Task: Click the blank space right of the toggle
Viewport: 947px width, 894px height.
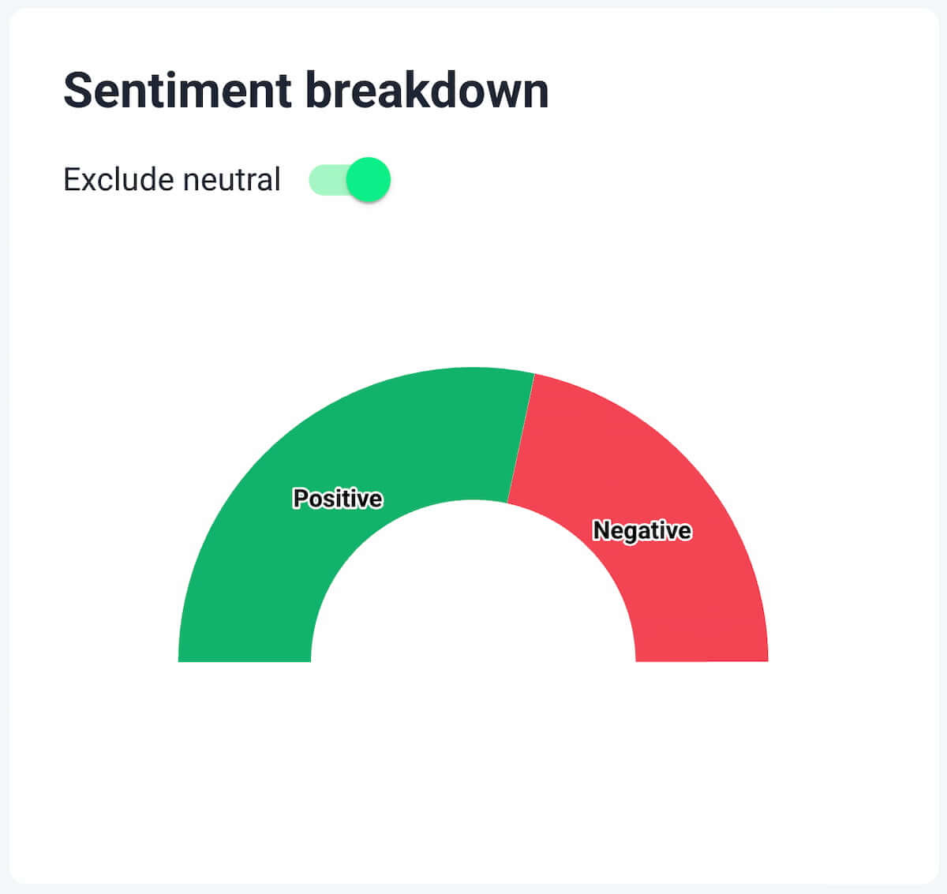Action: coord(631,180)
